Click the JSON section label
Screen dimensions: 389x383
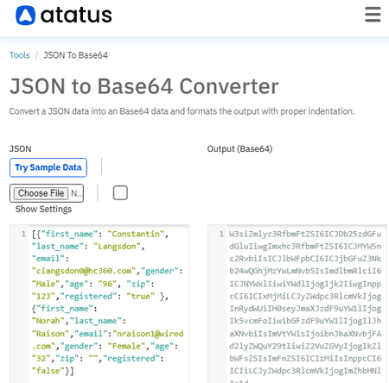(20, 149)
